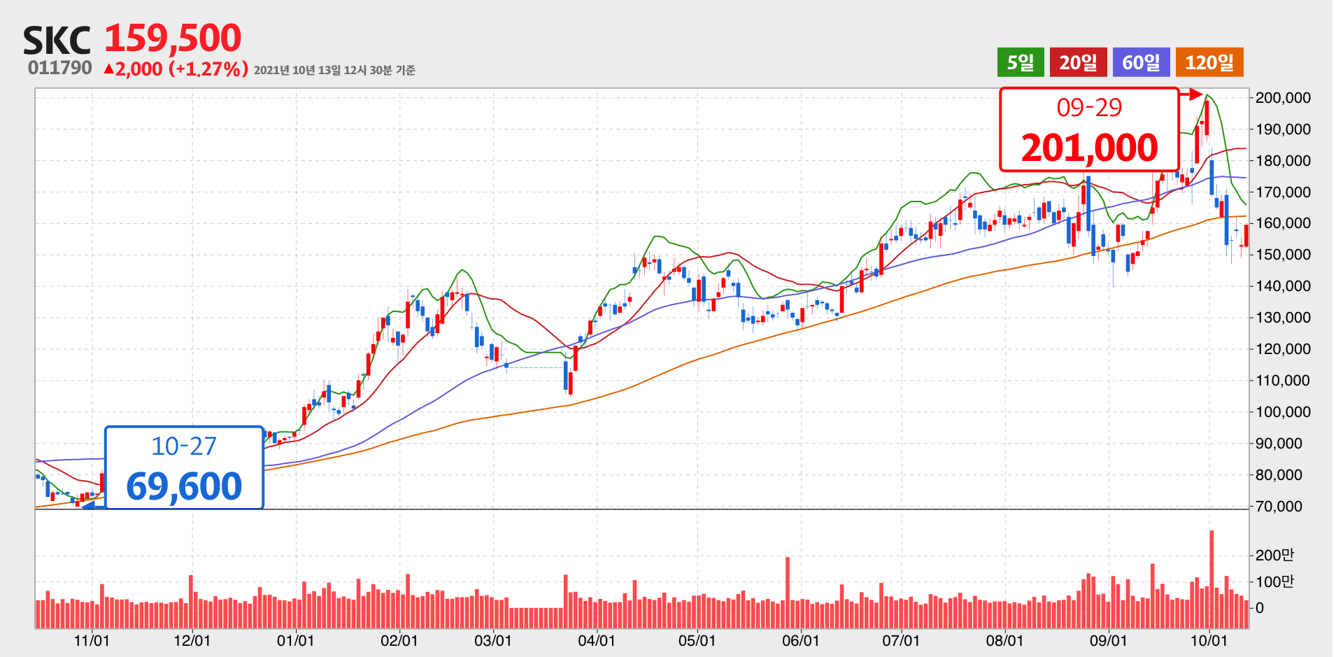Click the orange 120일 moving average legend

coord(1209,62)
